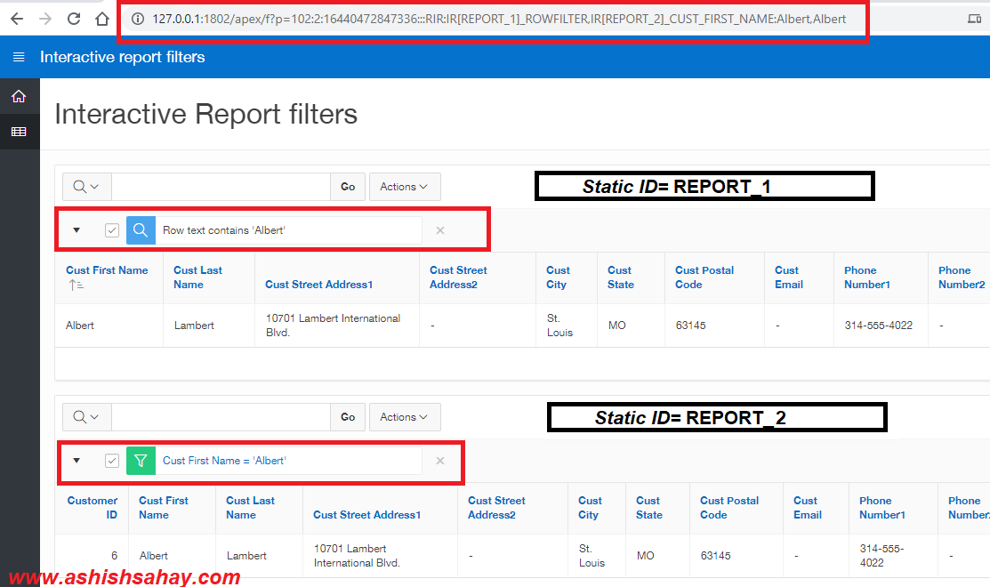Remove the Row text contains 'Albert' filter

tap(439, 229)
